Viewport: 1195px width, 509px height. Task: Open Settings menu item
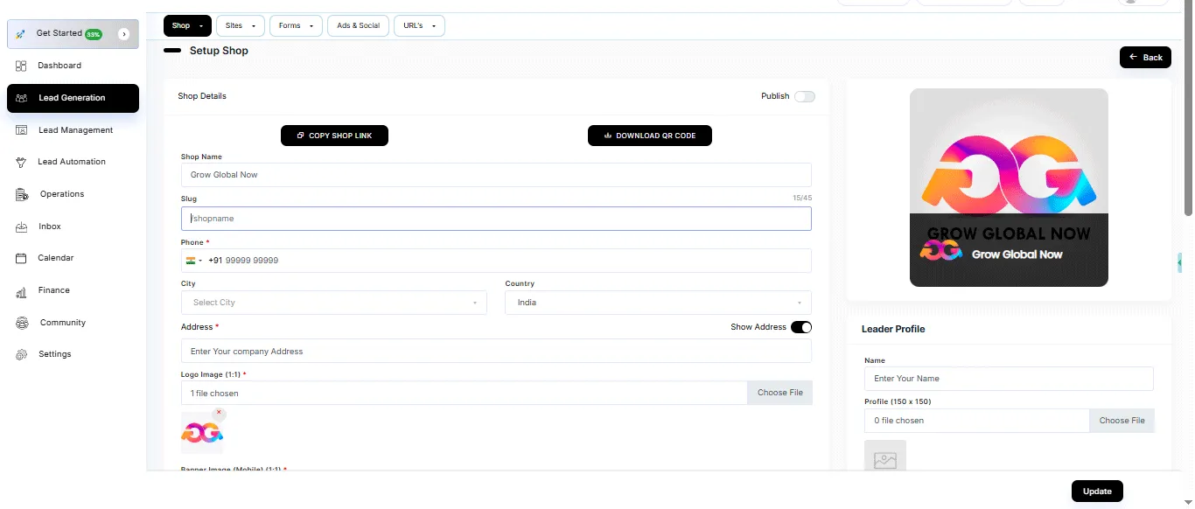click(x=54, y=354)
